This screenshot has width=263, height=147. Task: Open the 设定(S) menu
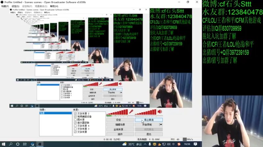click(15, 6)
